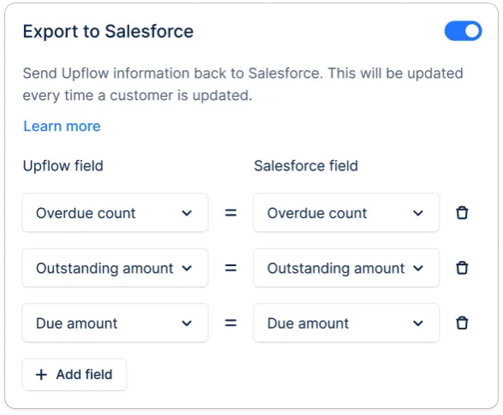Viewport: 503px width, 415px height.
Task: Click the equals sign in Due amount row
Action: click(x=231, y=323)
